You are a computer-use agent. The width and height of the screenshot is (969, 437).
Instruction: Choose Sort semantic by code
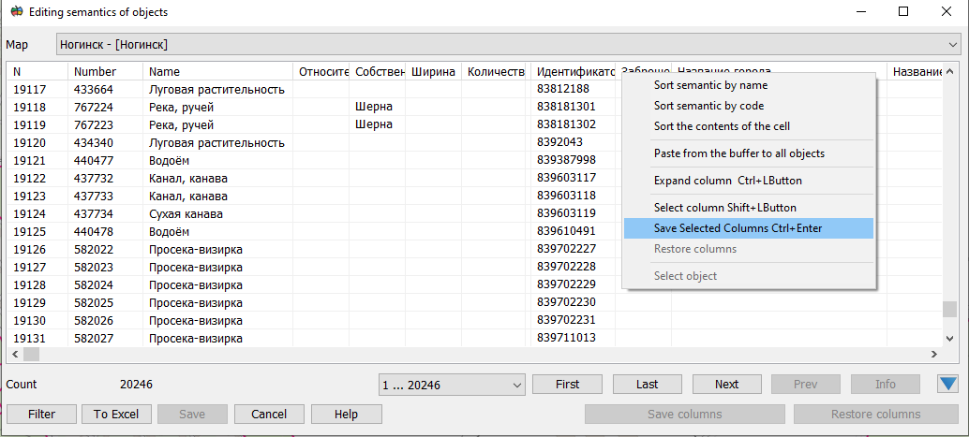(708, 106)
